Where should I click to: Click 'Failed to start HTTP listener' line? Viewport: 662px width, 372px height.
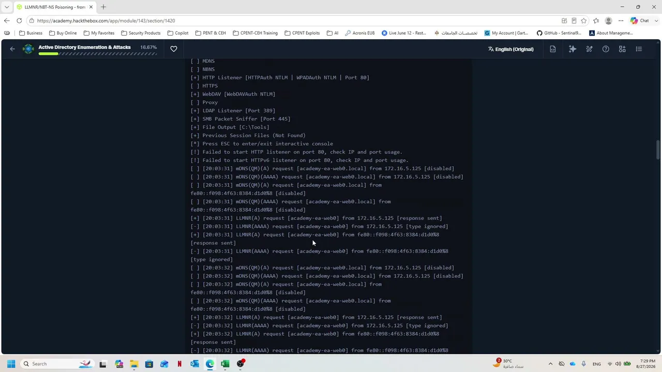point(296,152)
